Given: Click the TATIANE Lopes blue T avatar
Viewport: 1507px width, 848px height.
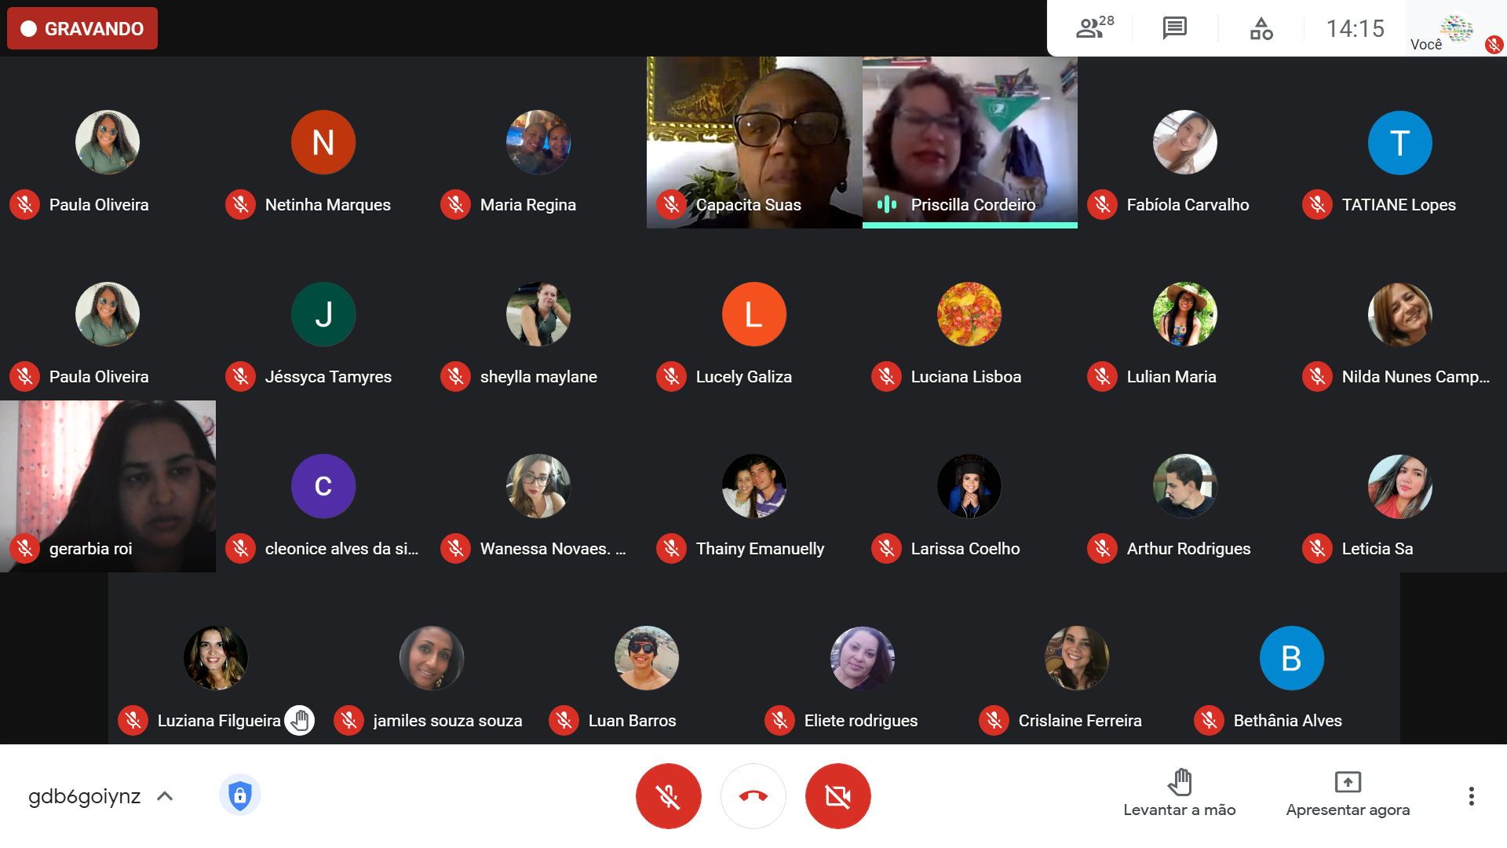Looking at the screenshot, I should pyautogui.click(x=1399, y=143).
